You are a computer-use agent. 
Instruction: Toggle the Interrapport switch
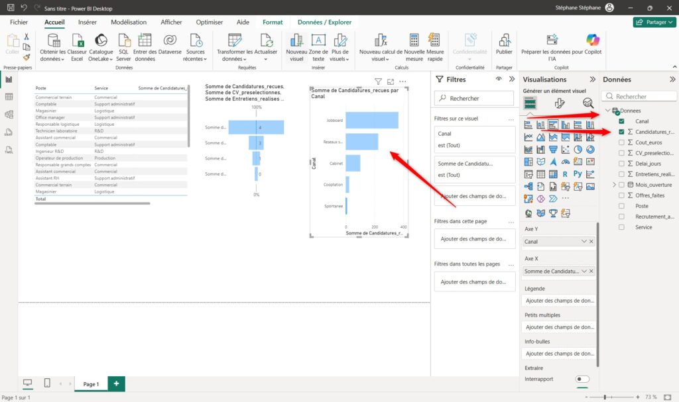click(x=582, y=379)
